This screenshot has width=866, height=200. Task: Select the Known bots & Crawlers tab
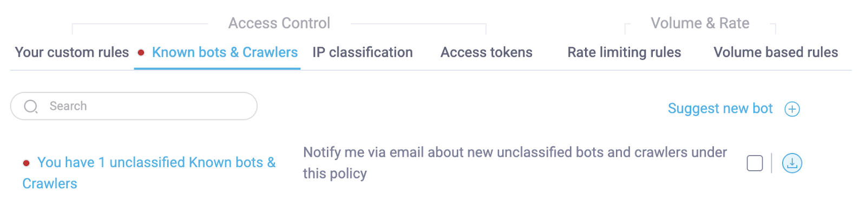coord(225,52)
